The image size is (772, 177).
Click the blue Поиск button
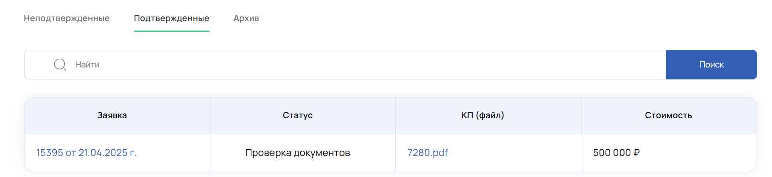click(711, 65)
